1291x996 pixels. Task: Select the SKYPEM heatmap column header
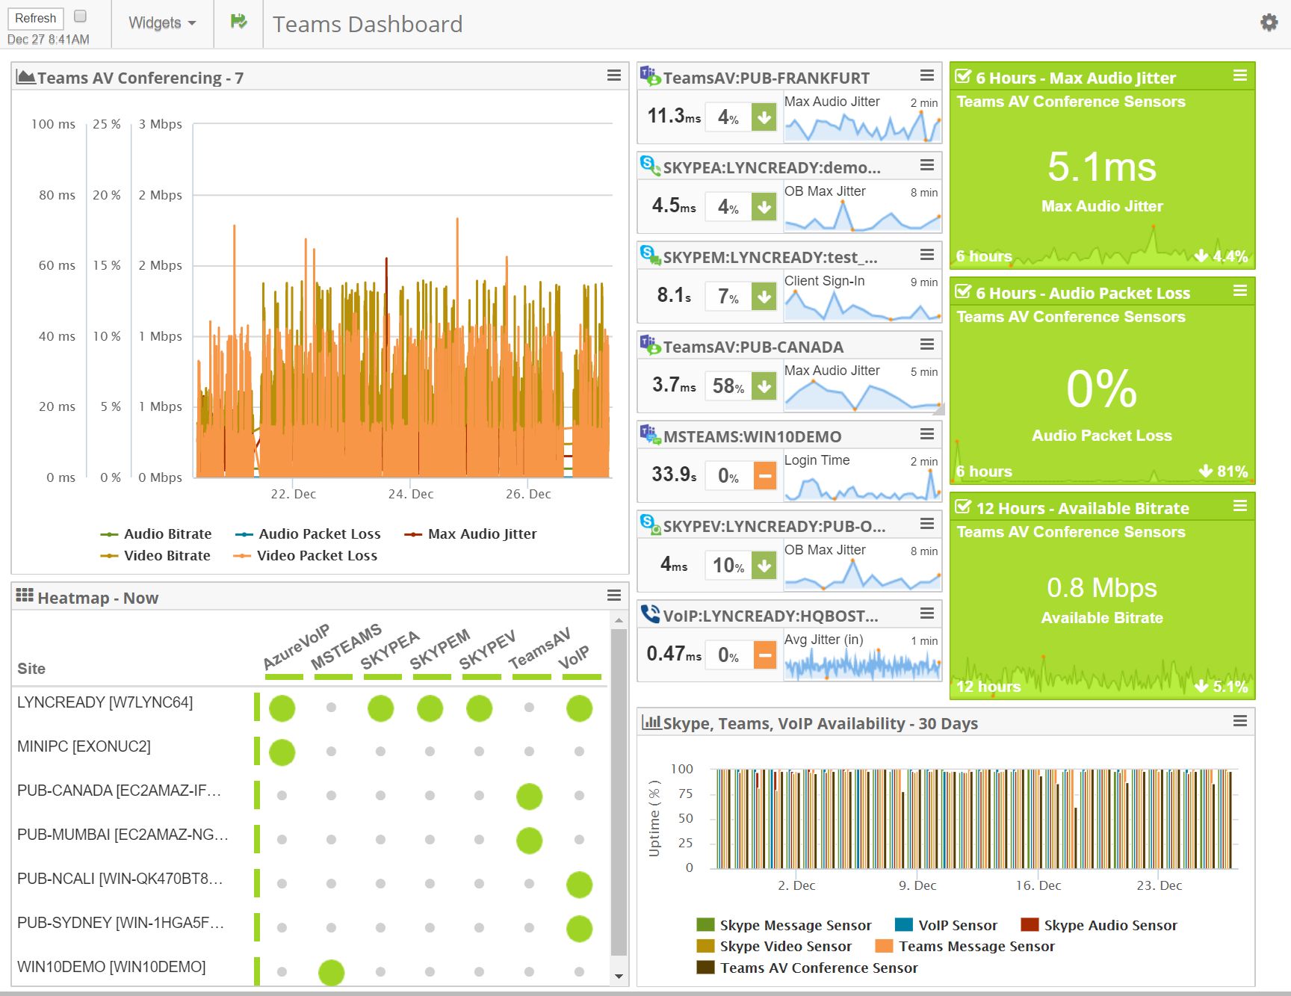click(x=439, y=649)
